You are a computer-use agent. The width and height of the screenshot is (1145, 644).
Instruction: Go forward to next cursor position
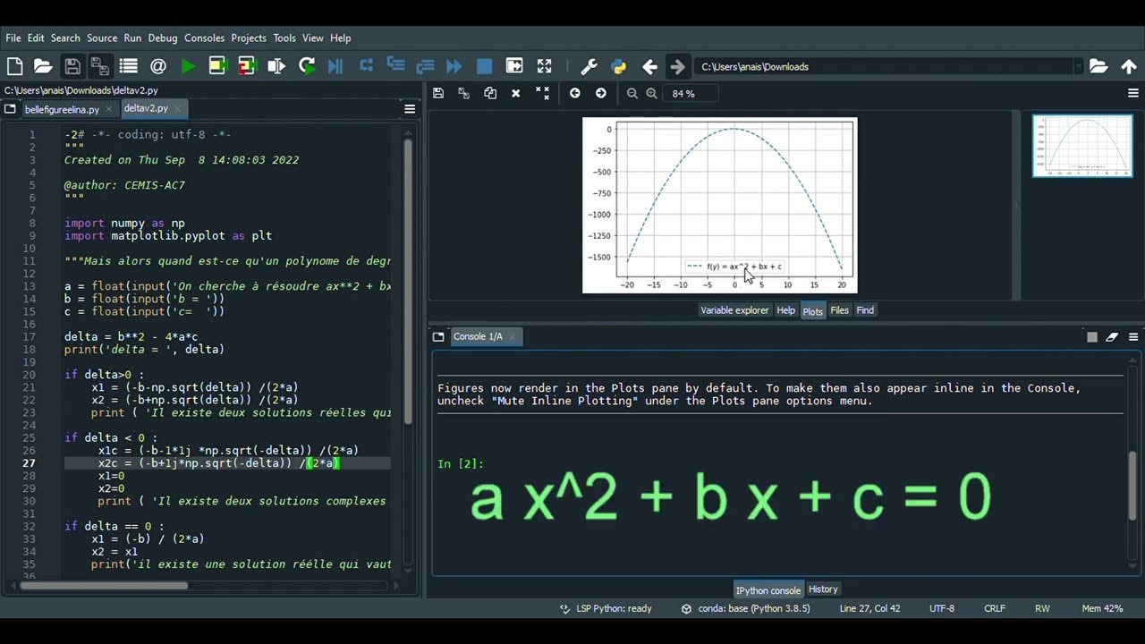tap(677, 66)
